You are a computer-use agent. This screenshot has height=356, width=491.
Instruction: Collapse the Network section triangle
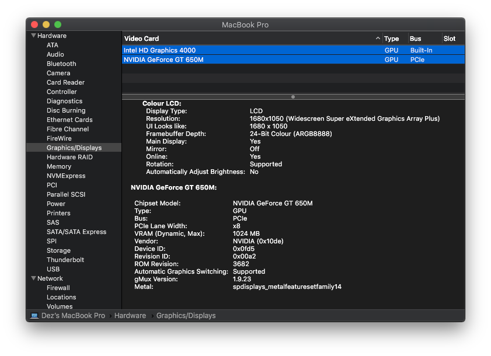[x=33, y=278]
